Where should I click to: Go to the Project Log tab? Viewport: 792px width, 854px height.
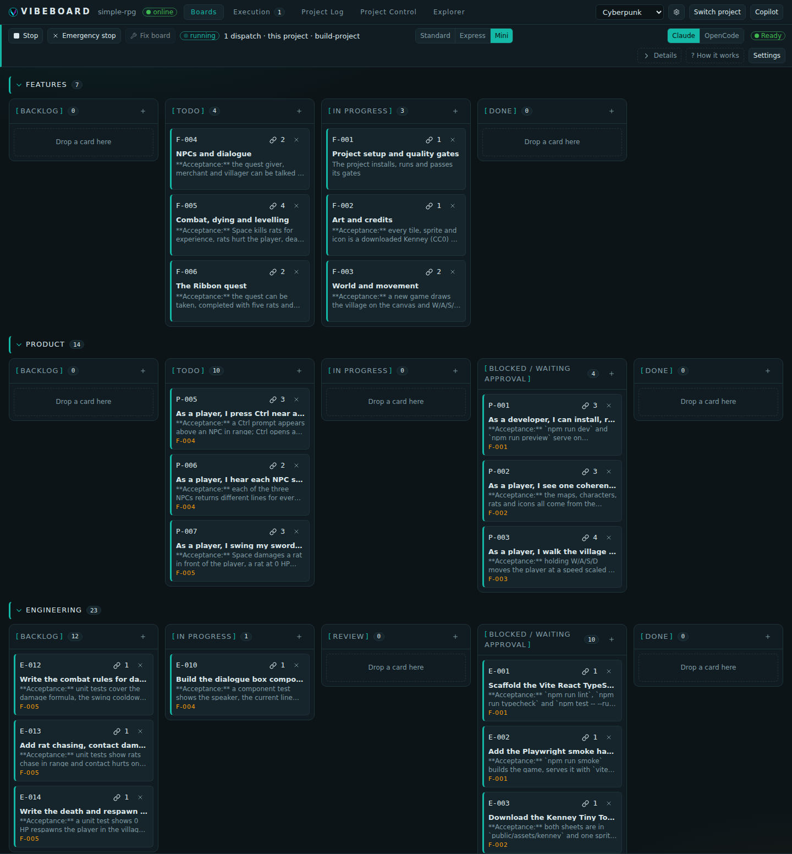[322, 12]
